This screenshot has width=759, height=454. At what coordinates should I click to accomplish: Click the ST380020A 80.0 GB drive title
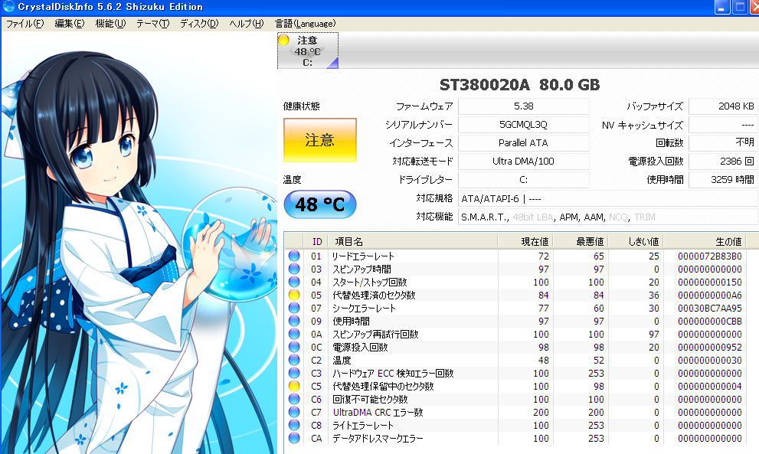519,85
